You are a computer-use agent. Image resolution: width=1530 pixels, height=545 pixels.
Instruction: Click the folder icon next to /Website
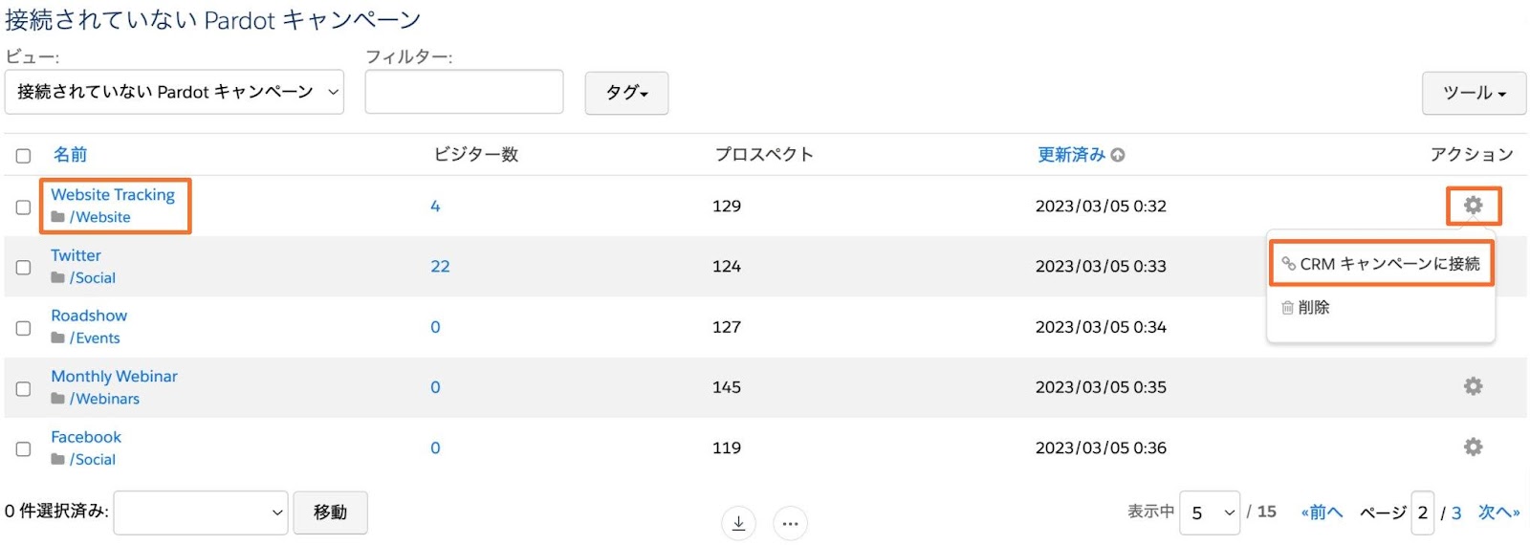point(58,217)
